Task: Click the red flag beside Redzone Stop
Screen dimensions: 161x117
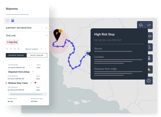Action: (x=35, y=83)
